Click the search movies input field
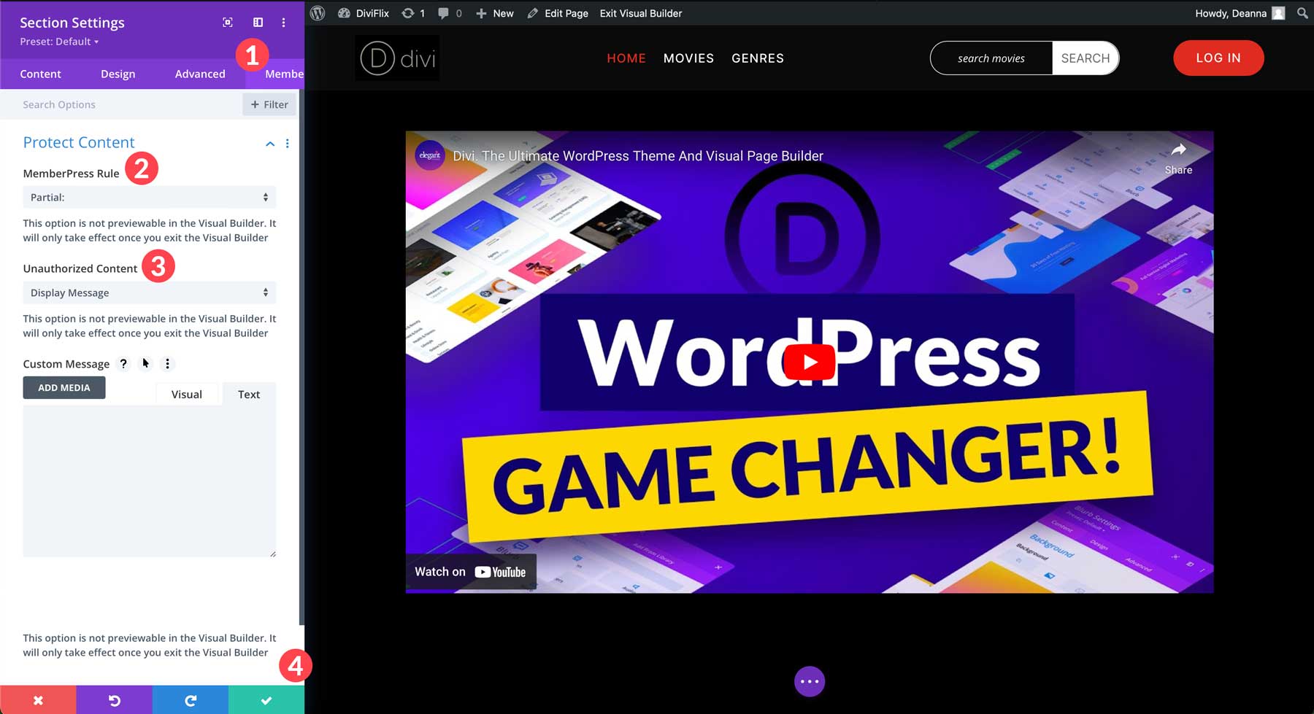1314x714 pixels. tap(991, 58)
